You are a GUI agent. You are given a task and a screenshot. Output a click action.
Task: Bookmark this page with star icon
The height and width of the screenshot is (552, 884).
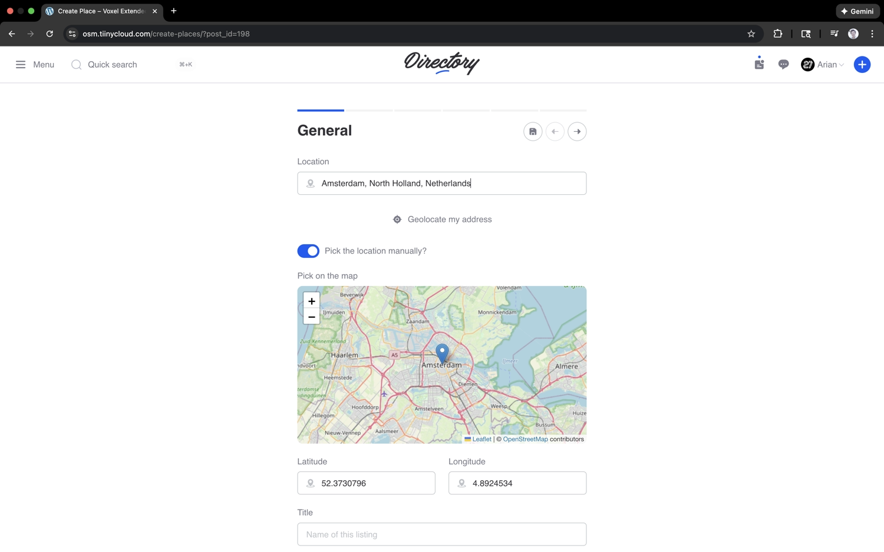tap(751, 34)
